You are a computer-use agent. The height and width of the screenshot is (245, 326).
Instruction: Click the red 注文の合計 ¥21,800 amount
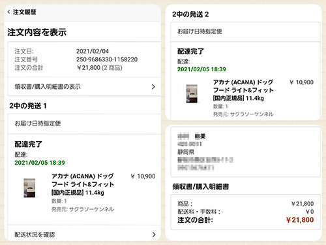(x=300, y=220)
